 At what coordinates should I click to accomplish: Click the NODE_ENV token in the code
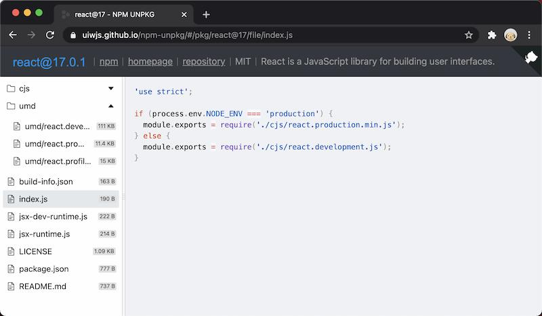[x=224, y=113]
